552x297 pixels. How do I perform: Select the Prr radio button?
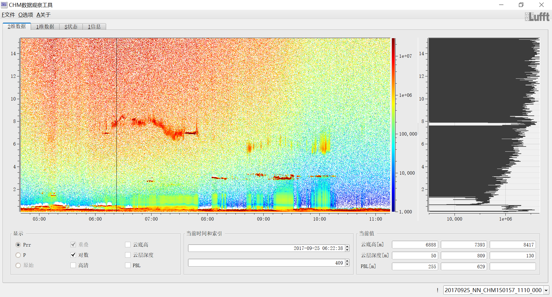click(18, 245)
